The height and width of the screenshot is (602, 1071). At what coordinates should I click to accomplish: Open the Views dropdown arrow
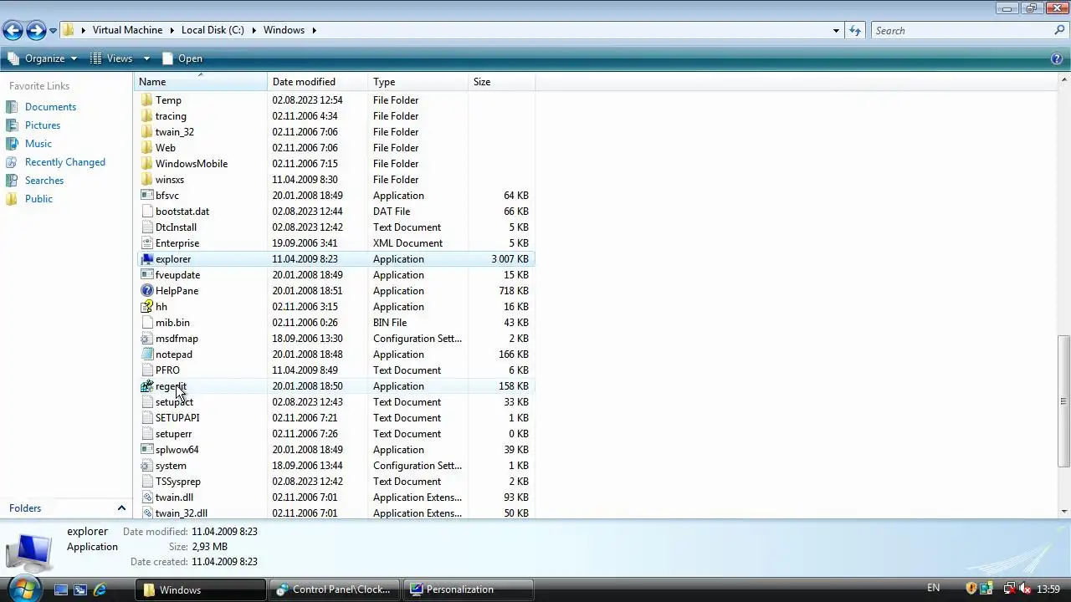click(x=146, y=59)
